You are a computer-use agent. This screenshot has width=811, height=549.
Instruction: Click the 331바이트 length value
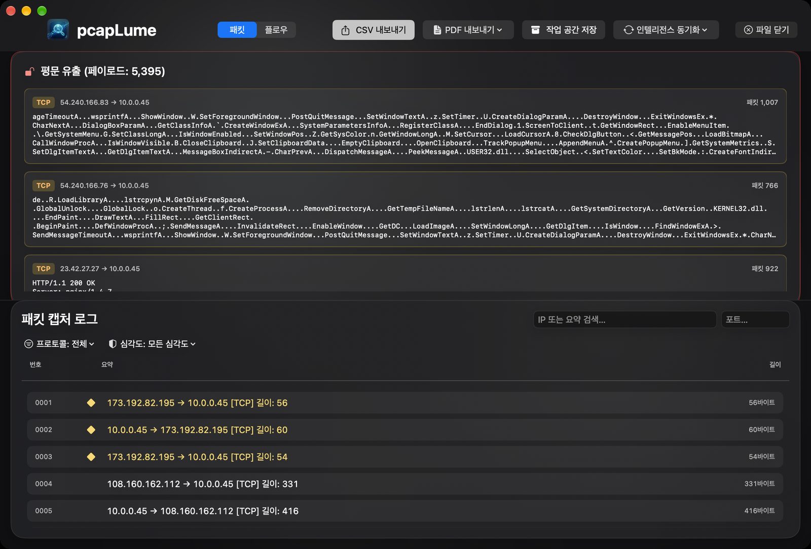[759, 484]
